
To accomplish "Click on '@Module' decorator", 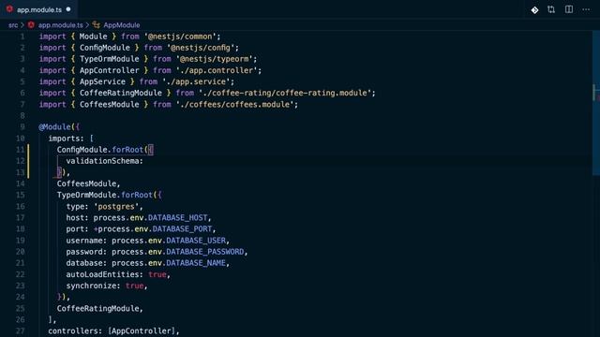I will coord(54,127).
